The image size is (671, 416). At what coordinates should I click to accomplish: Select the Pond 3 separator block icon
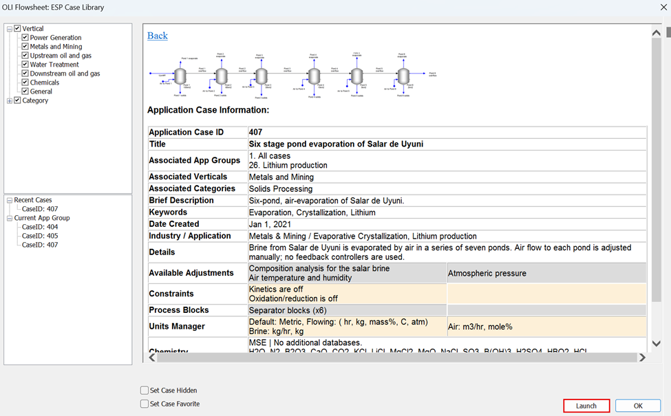[262, 76]
